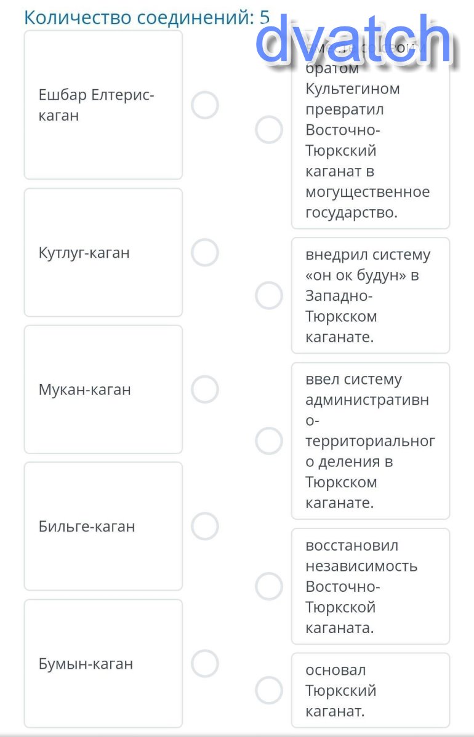The image size is (474, 737).
Task: Select the radio circle beside Бумын-каган
Action: click(x=205, y=663)
